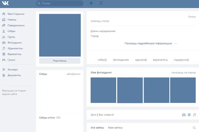The width and height of the screenshot is (199, 132).
Task: Go to Навіны in the sidebar
Action: tap(12, 20)
